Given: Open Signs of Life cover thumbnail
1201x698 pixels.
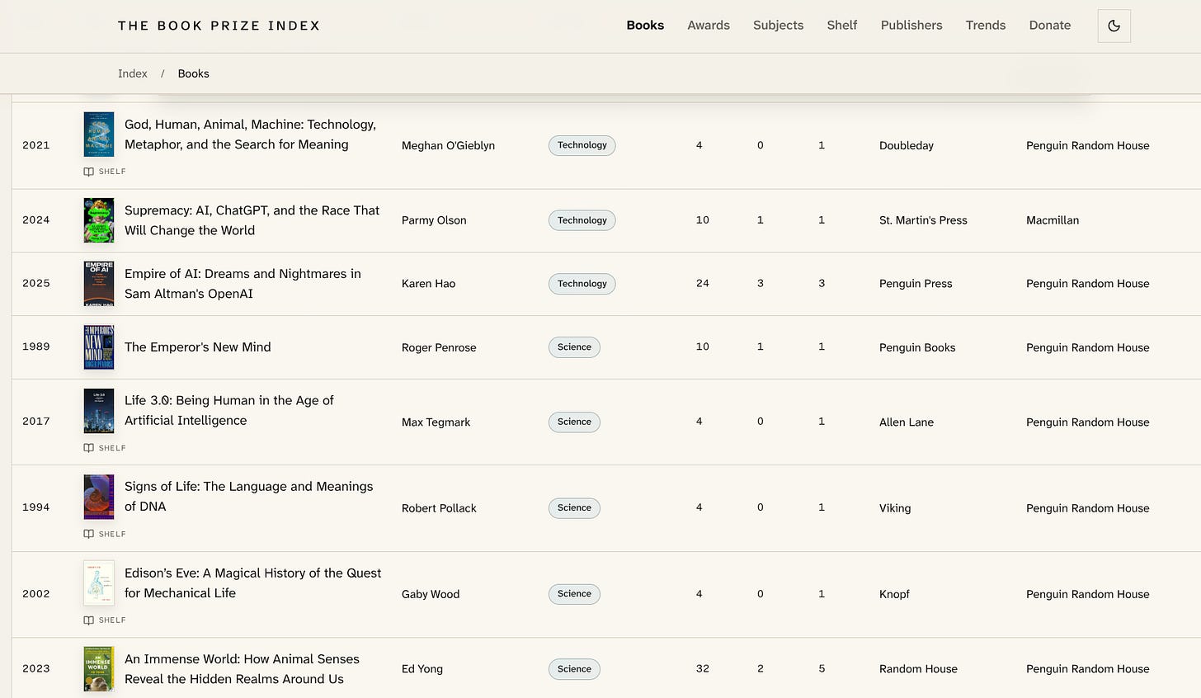Looking at the screenshot, I should (x=99, y=497).
